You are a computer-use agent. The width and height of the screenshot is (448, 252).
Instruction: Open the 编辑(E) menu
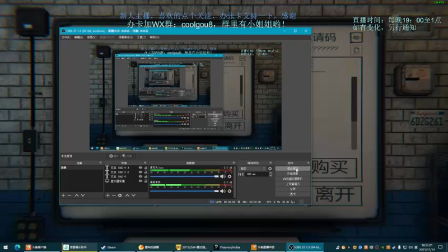pos(78,37)
